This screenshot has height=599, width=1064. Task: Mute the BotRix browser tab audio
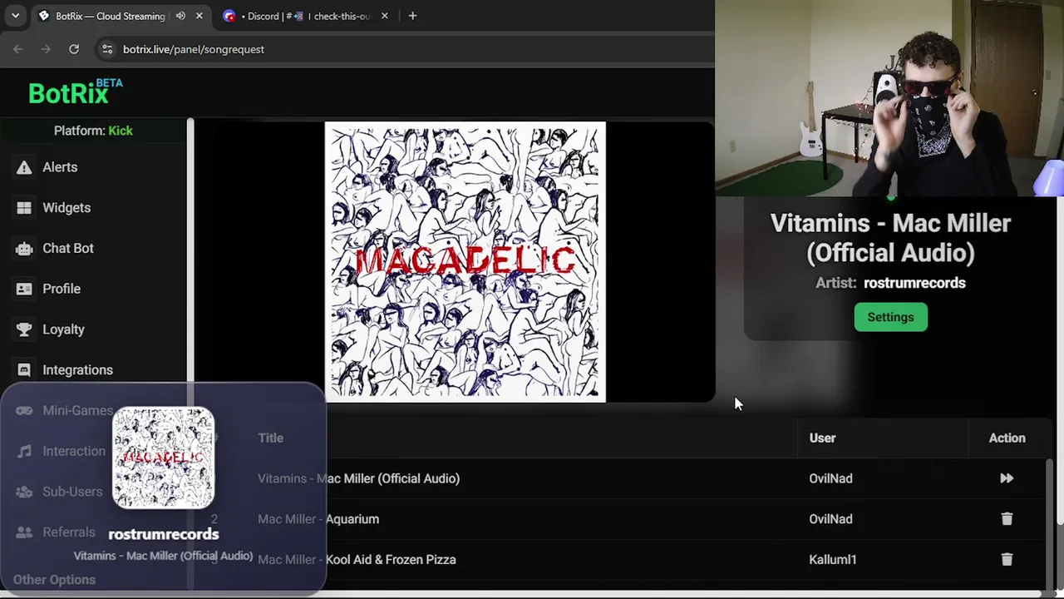(180, 16)
